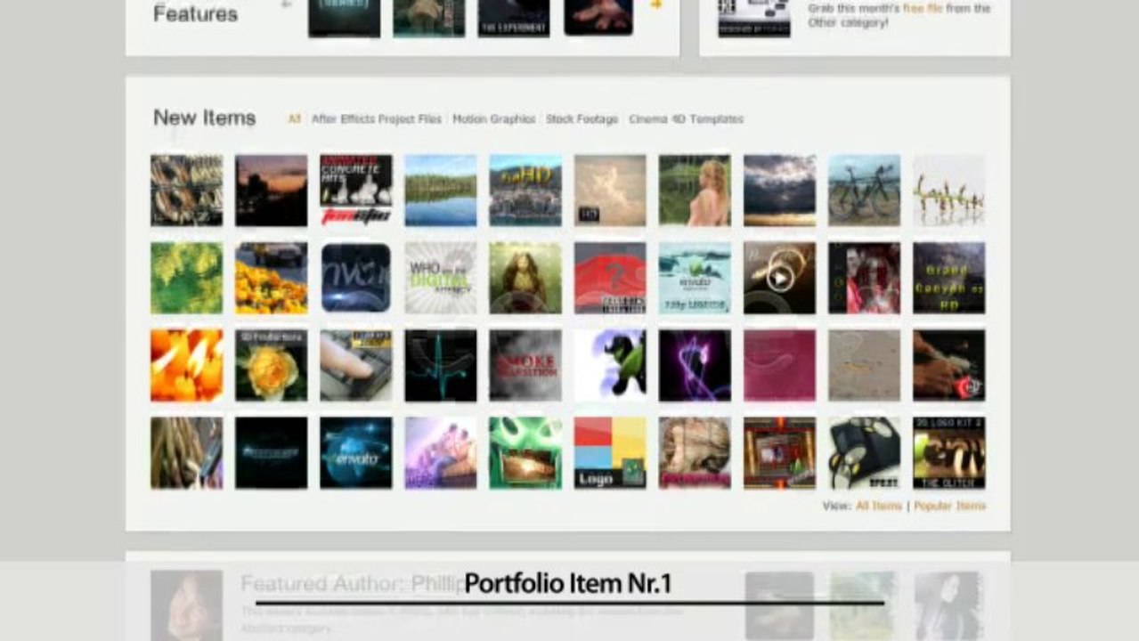This screenshot has width=1139, height=641.
Task: Go back in Features carousel with left arrow
Action: click(x=287, y=4)
